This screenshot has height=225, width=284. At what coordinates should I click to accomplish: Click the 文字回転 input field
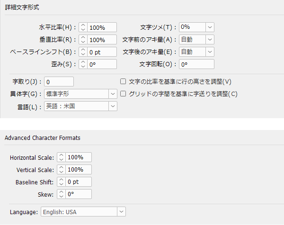coord(196,64)
